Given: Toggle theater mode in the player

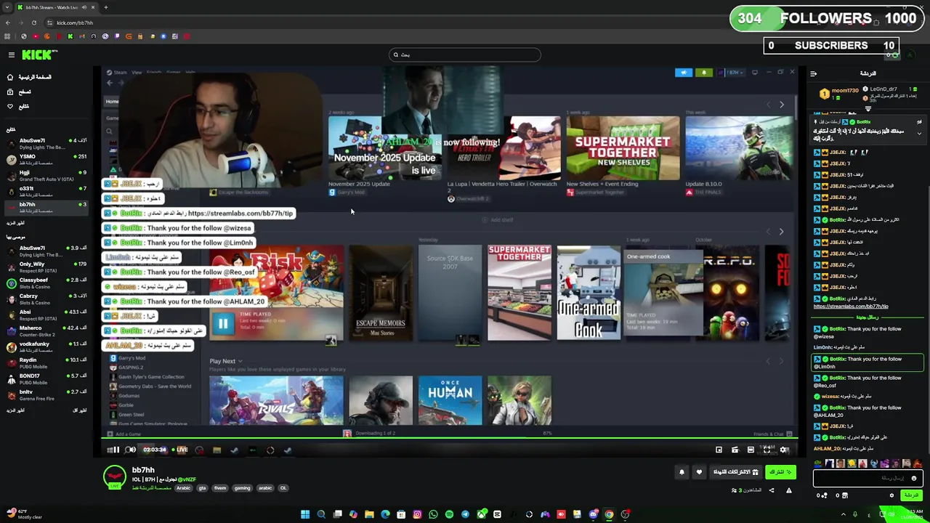Looking at the screenshot, I should click(751, 450).
